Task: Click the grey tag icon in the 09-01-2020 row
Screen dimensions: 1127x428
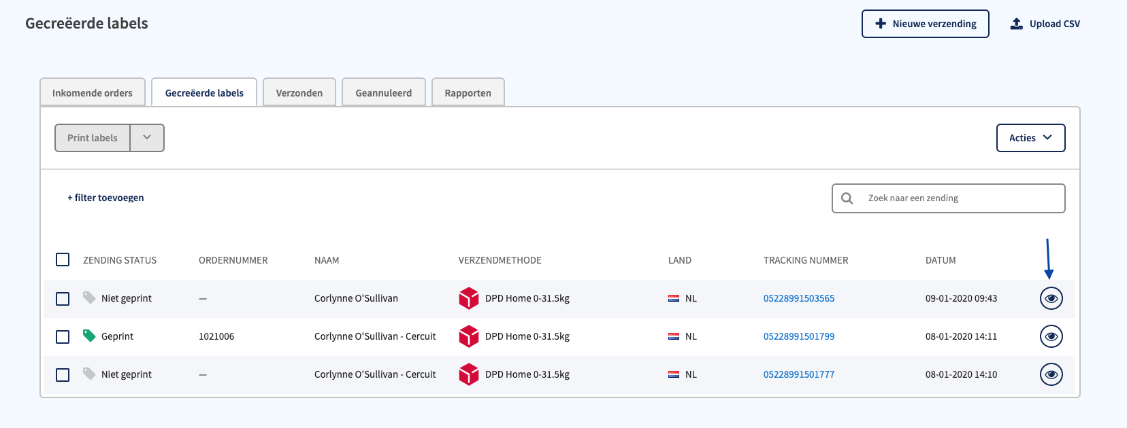Action: 89,298
